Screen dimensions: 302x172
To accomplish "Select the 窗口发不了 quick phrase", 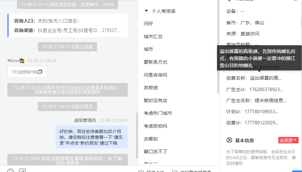I will click(155, 152).
